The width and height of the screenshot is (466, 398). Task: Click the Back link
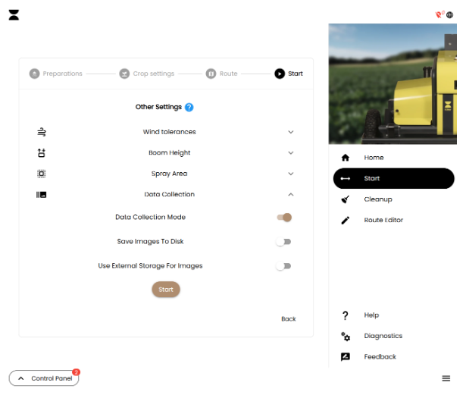click(x=288, y=319)
